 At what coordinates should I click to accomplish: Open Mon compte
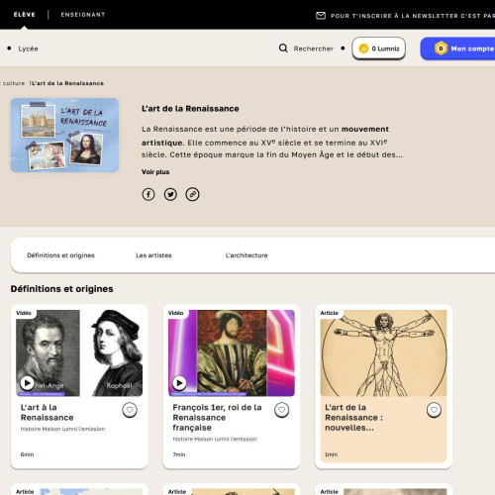coord(457,49)
